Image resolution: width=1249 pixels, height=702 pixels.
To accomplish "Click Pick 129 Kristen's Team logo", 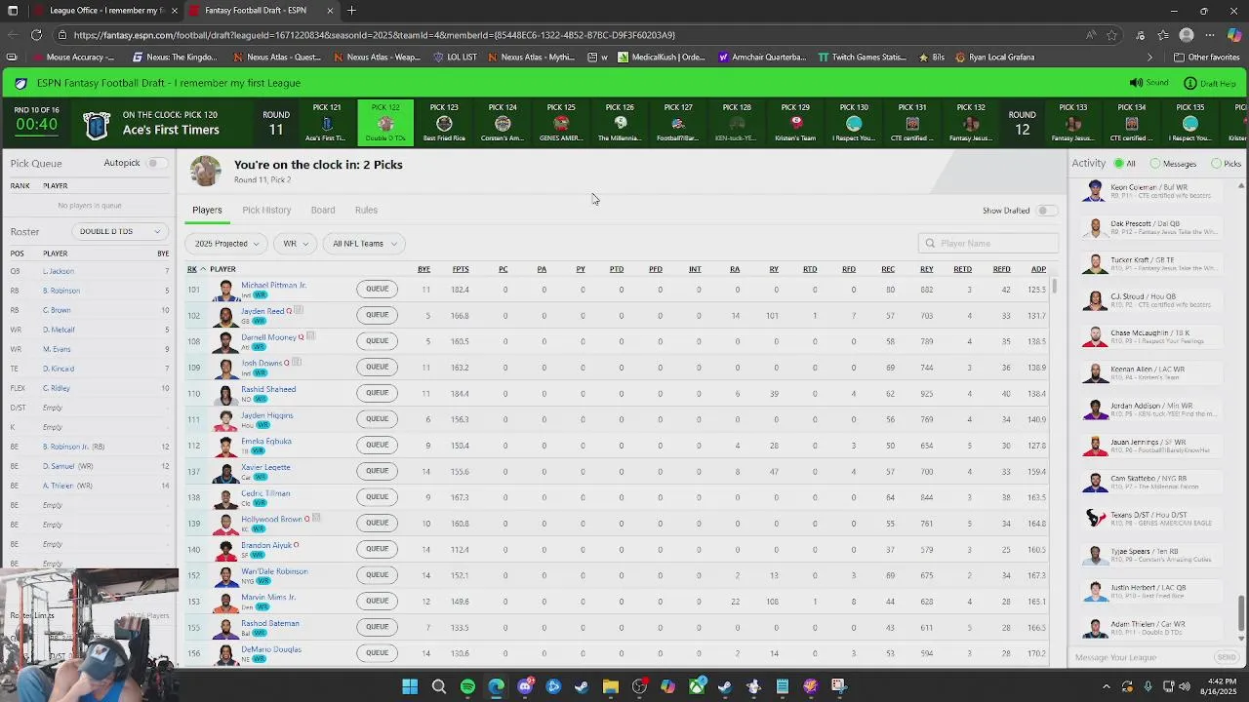I will [x=795, y=124].
